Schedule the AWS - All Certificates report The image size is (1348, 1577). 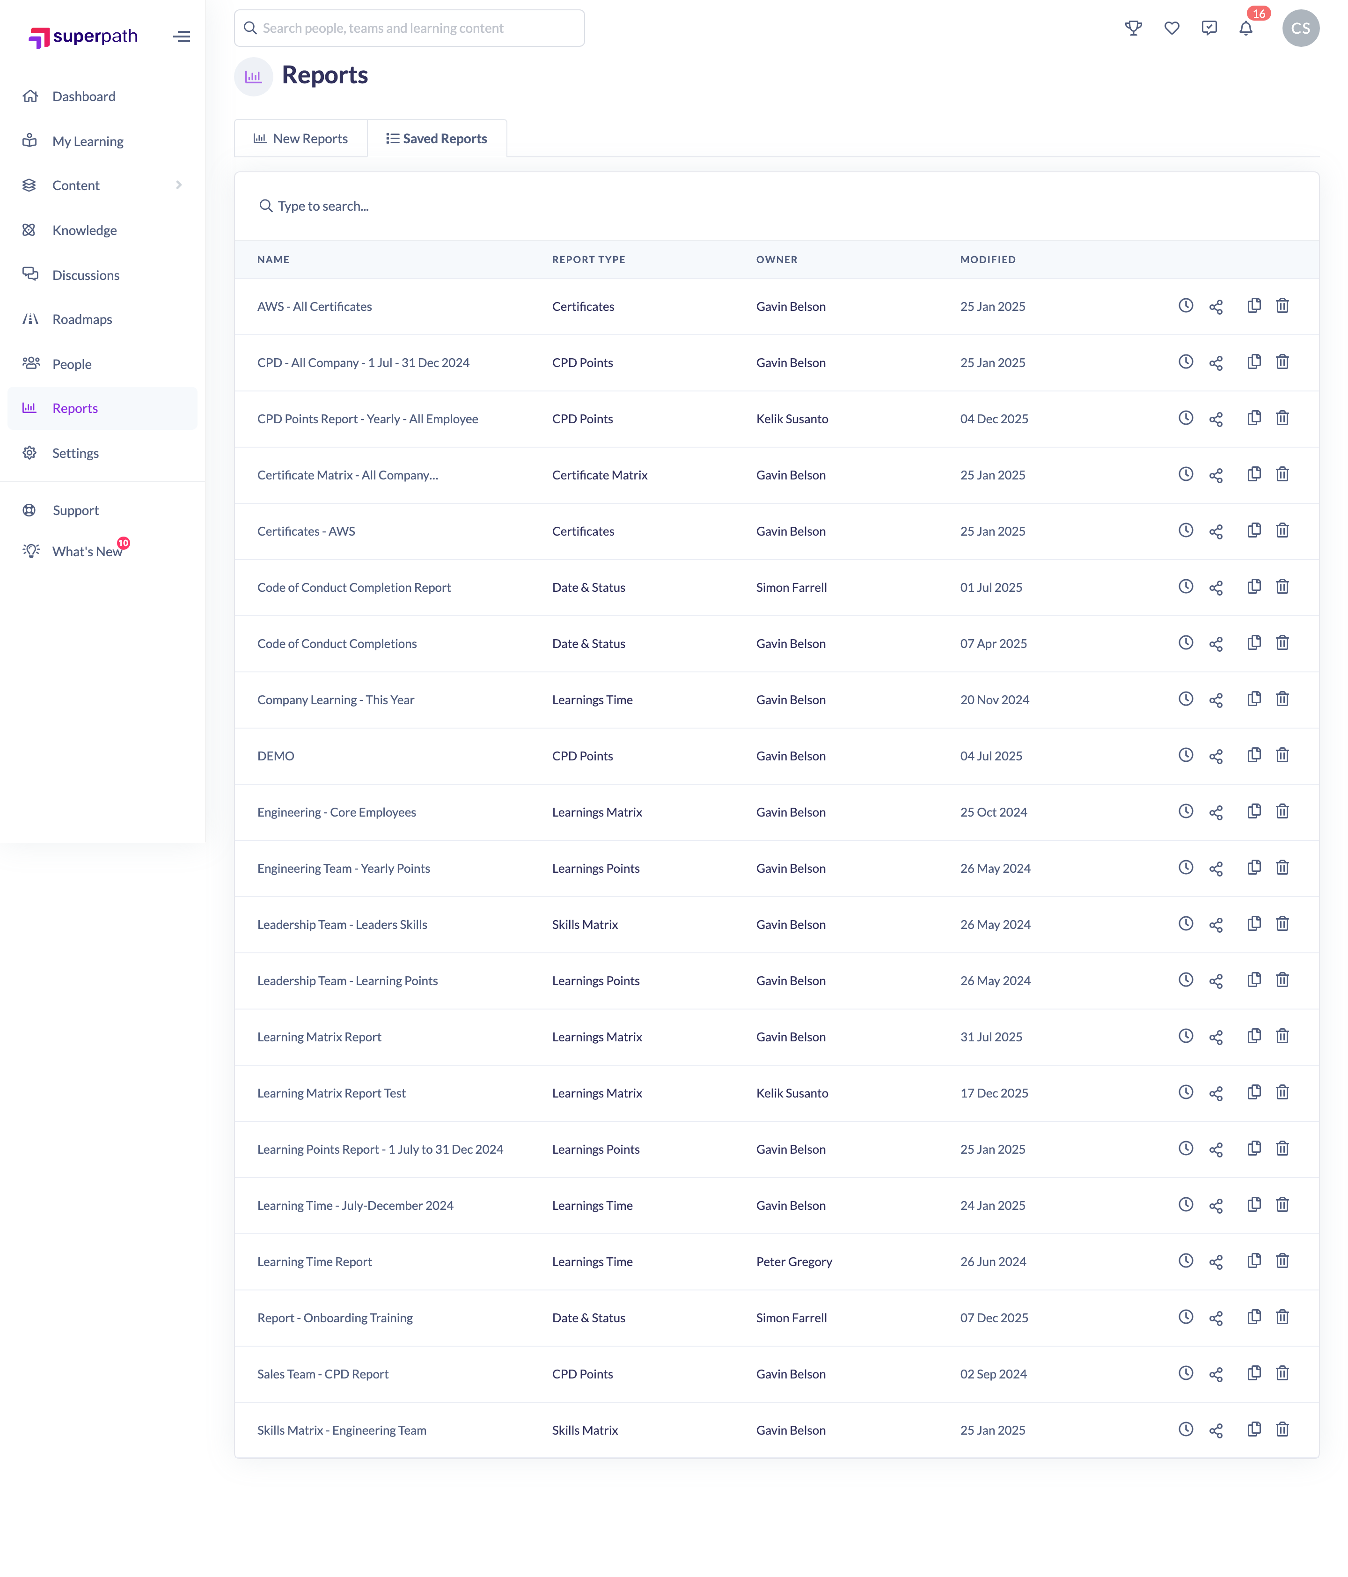(x=1185, y=305)
